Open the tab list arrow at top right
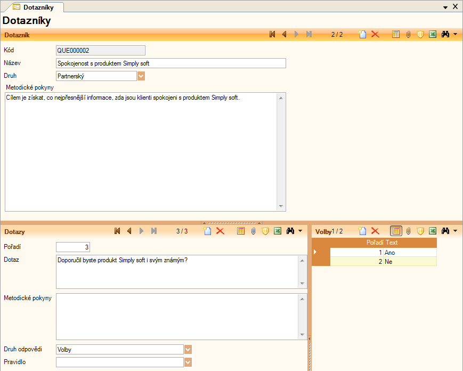The image size is (463, 371). click(x=445, y=7)
